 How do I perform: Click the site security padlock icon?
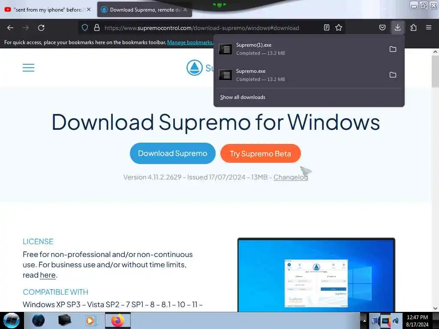[97, 27]
